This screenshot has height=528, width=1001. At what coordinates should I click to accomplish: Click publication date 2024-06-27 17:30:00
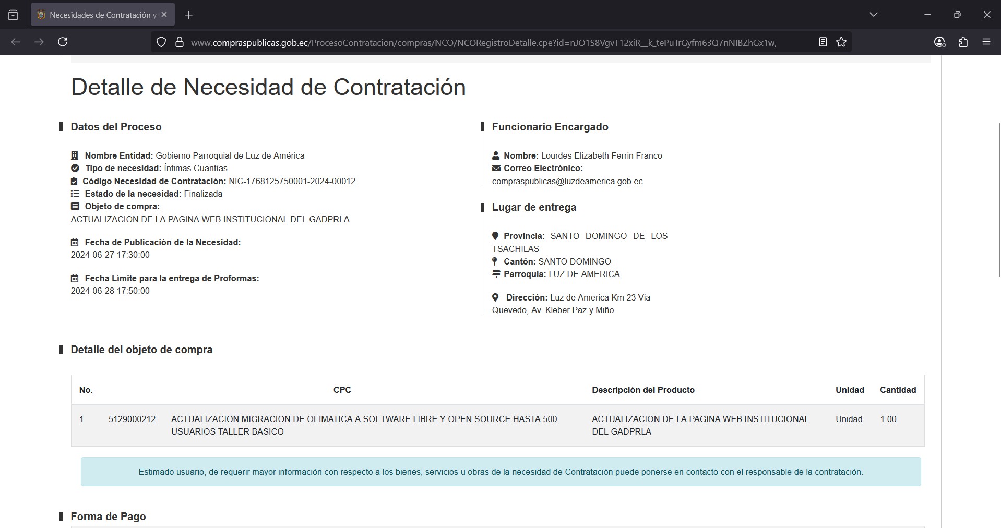110,255
